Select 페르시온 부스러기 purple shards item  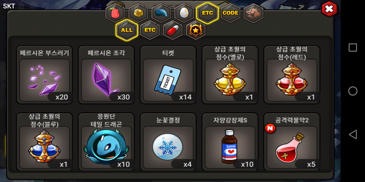coord(45,75)
